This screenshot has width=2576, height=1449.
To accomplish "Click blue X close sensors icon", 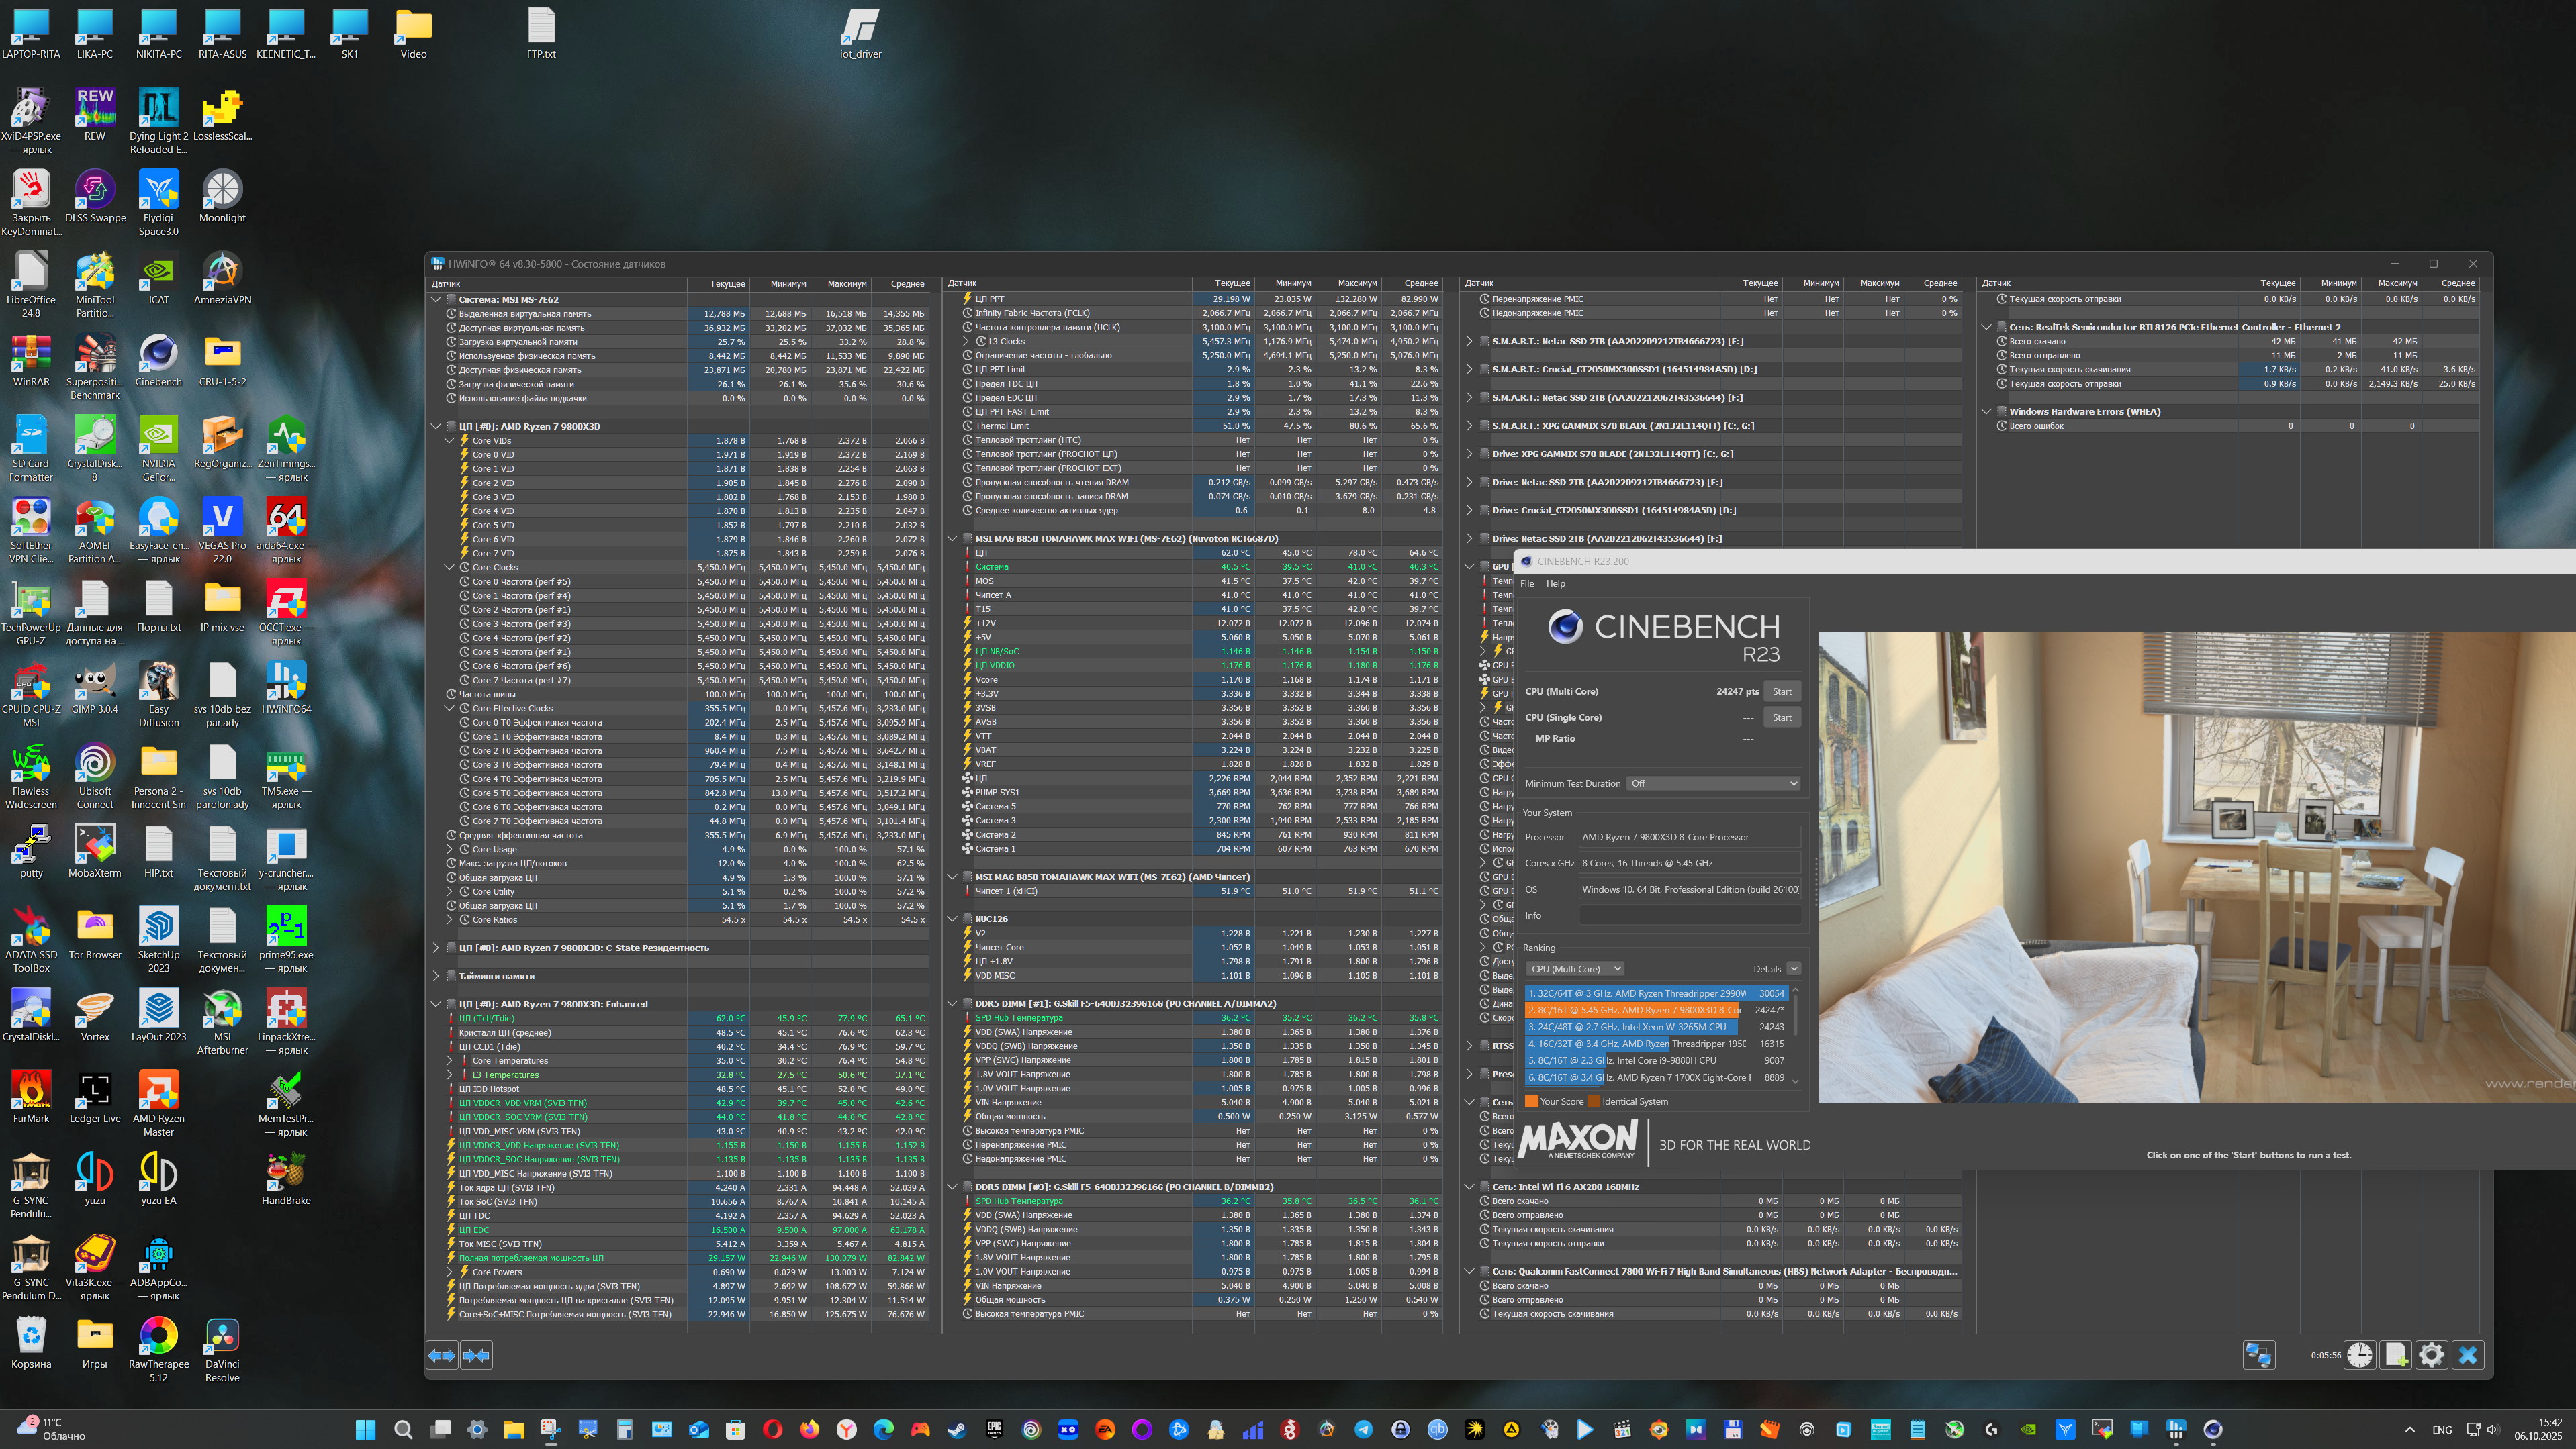I will 2468,1355.
